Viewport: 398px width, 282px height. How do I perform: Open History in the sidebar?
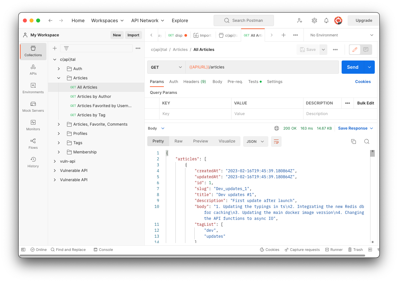pos(33,162)
